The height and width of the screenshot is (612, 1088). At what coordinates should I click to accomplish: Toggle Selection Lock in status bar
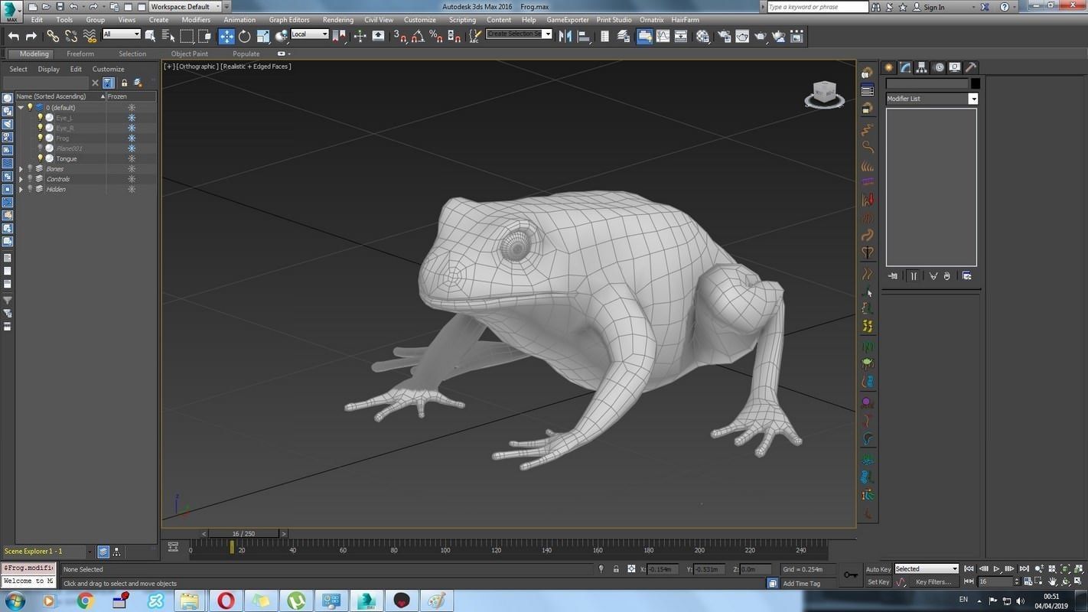tap(616, 569)
